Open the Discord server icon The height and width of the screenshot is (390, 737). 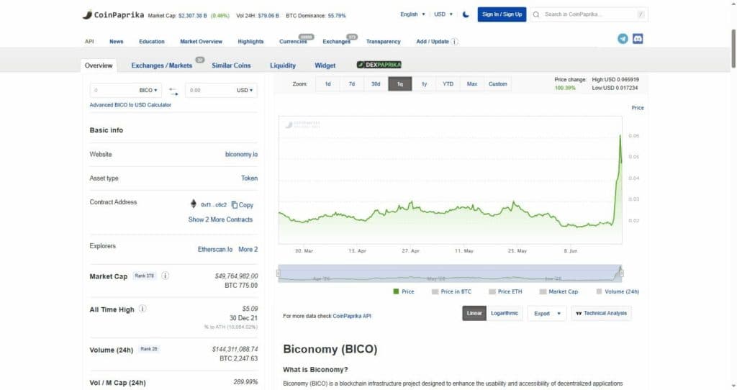coord(638,39)
